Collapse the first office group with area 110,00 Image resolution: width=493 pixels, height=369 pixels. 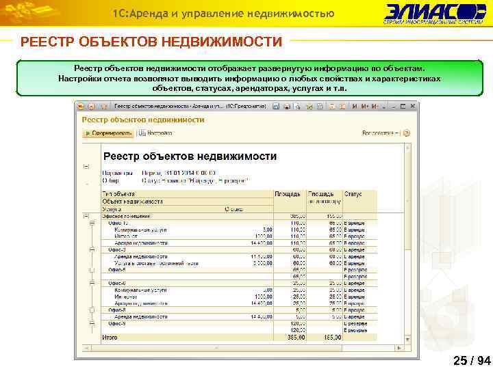(92, 223)
